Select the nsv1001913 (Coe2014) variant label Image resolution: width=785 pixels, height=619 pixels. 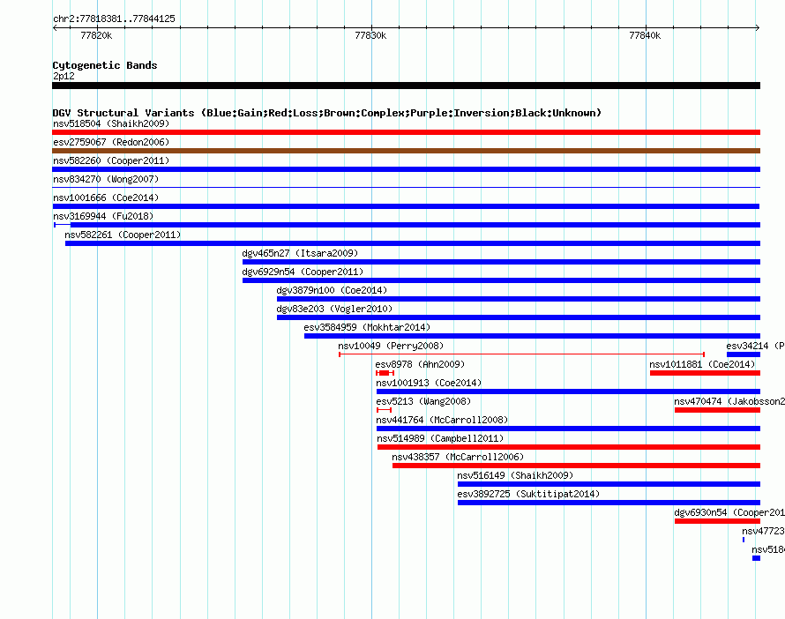coord(429,383)
